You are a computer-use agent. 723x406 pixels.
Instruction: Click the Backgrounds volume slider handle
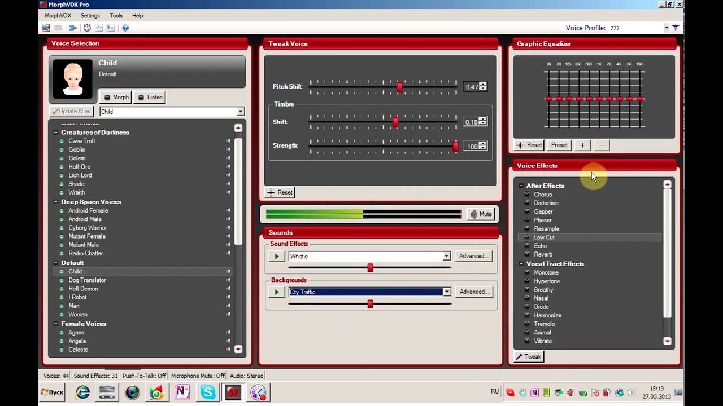click(x=370, y=304)
